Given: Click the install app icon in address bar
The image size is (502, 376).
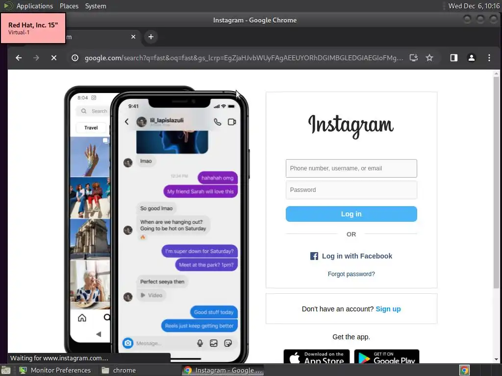Looking at the screenshot, I should click(x=414, y=58).
